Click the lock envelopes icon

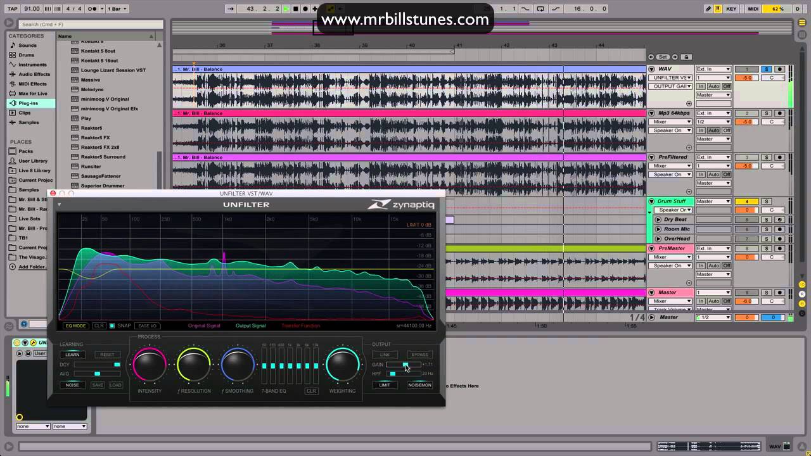coord(686,57)
